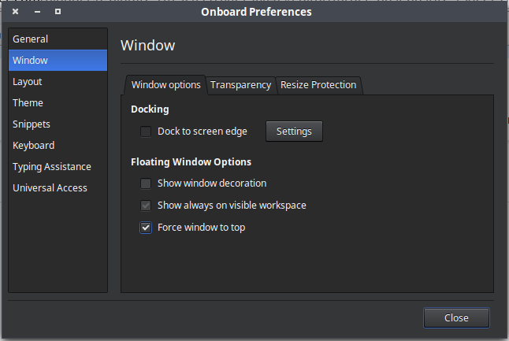Screen dimensions: 509x341
Task: Open the Theme section
Action: (x=28, y=103)
